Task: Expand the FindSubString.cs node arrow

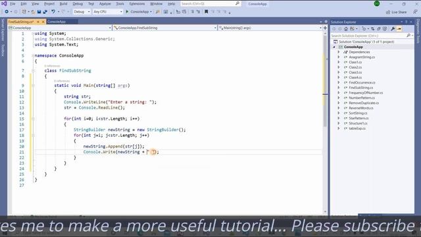Action: pos(339,88)
